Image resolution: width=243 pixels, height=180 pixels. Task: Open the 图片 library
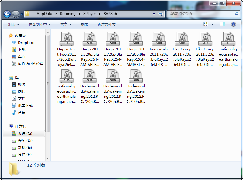click(22, 92)
